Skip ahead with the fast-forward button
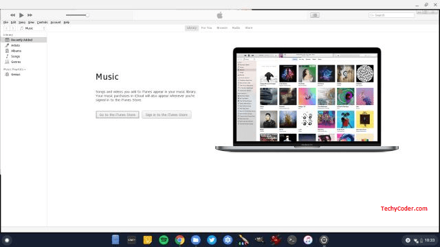Screen dimensions: 440x247 click(x=30, y=15)
